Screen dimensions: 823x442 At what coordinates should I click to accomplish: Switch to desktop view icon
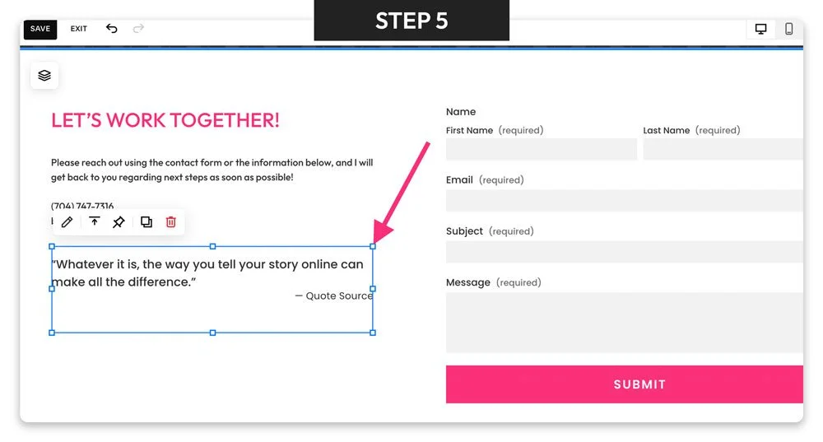pos(760,29)
